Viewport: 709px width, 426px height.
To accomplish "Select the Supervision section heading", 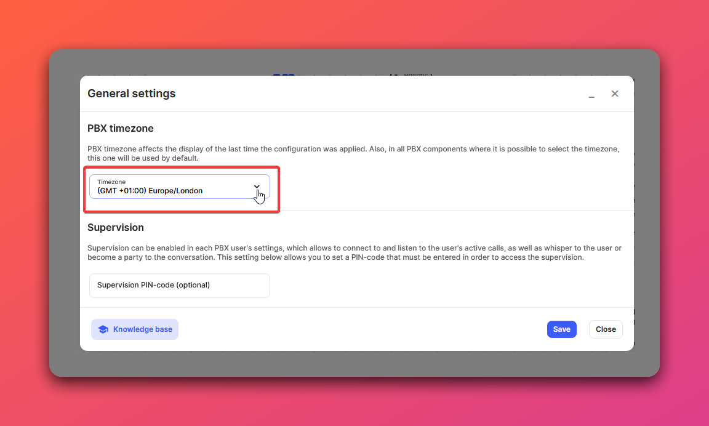I will click(x=116, y=228).
